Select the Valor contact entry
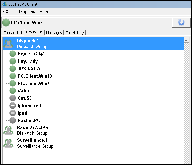192x165 pixels. (23, 91)
